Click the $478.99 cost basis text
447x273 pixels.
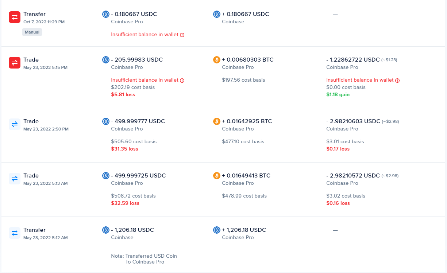click(244, 196)
